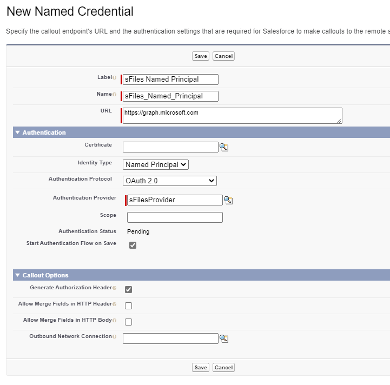The width and height of the screenshot is (390, 385).
Task: Open the Outbound Network Connection lookup icon
Action: [x=224, y=338]
